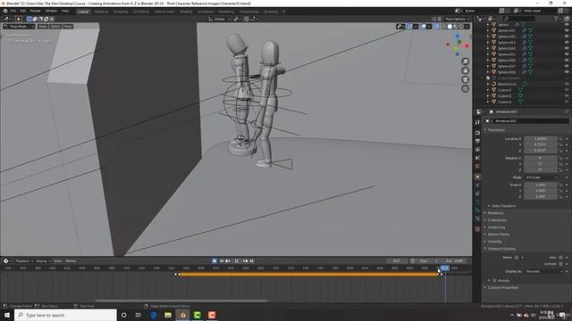Click the Location X value field
This screenshot has width=572, height=321.
540,139
